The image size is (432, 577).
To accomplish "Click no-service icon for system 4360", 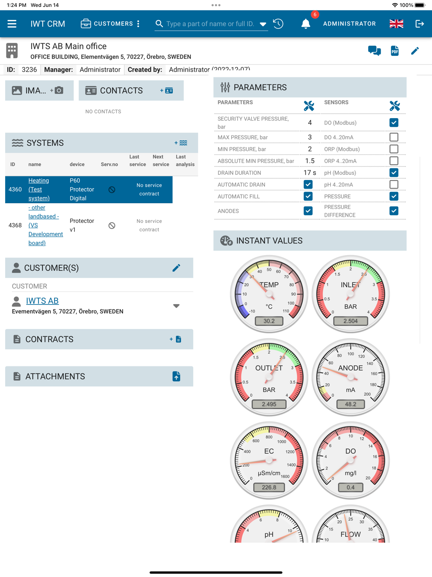I will 112,189.
